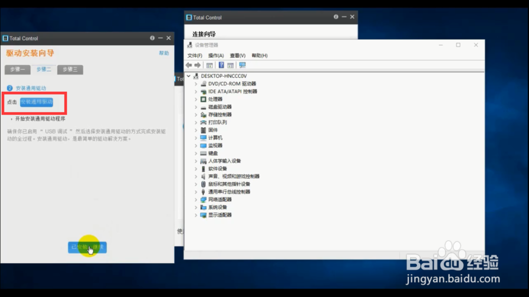Viewport: 529px width, 297px height.
Task: Expand the 系统设备 node
Action: click(x=196, y=207)
